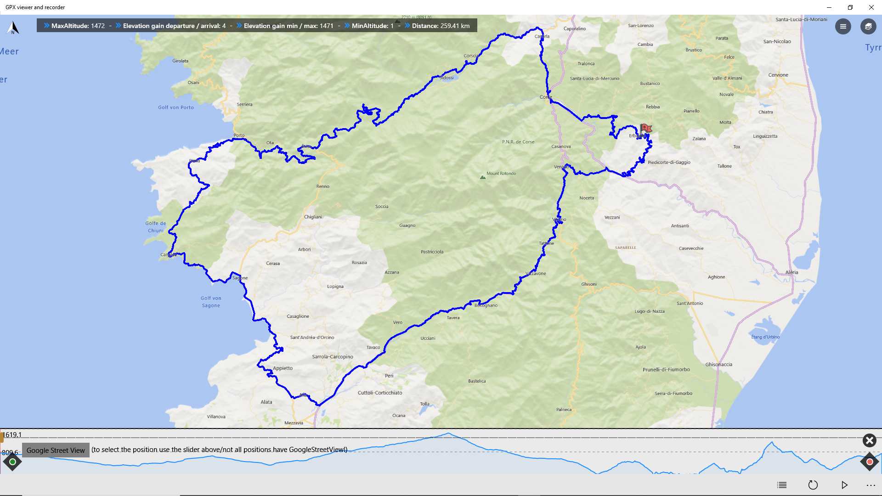
Task: Click the circular refresh icon
Action: (813, 485)
